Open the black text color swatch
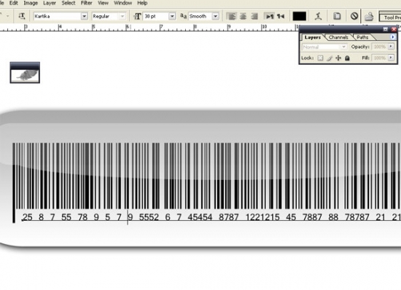 pyautogui.click(x=299, y=16)
